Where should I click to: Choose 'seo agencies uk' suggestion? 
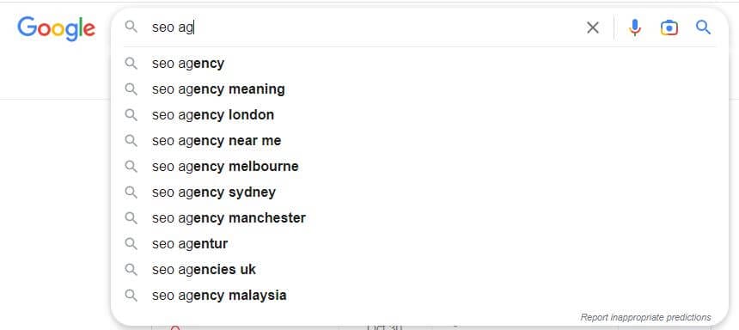[x=419, y=269]
